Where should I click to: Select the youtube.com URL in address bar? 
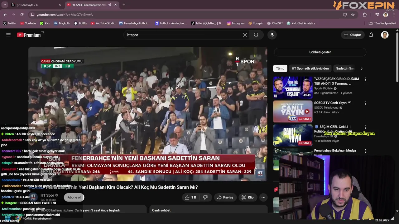point(65,15)
